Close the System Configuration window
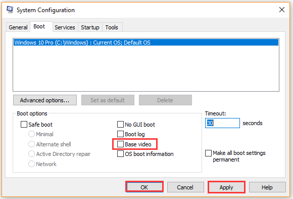Image resolution: width=293 pixels, height=199 pixels. pos(282,10)
